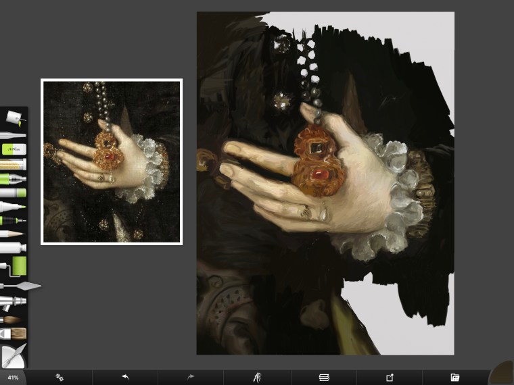Screen dimensions: 514x385
Task: Select the palette knife tool
Action: (20, 286)
